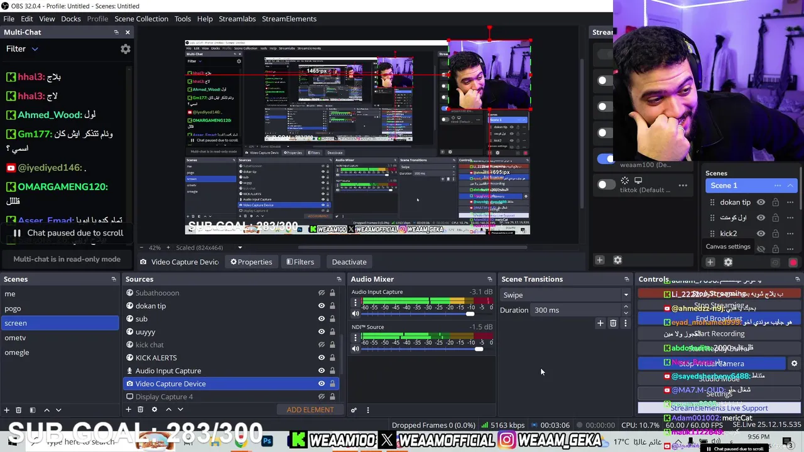This screenshot has width=804, height=452.
Task: Move selected scene down
Action: (x=58, y=410)
